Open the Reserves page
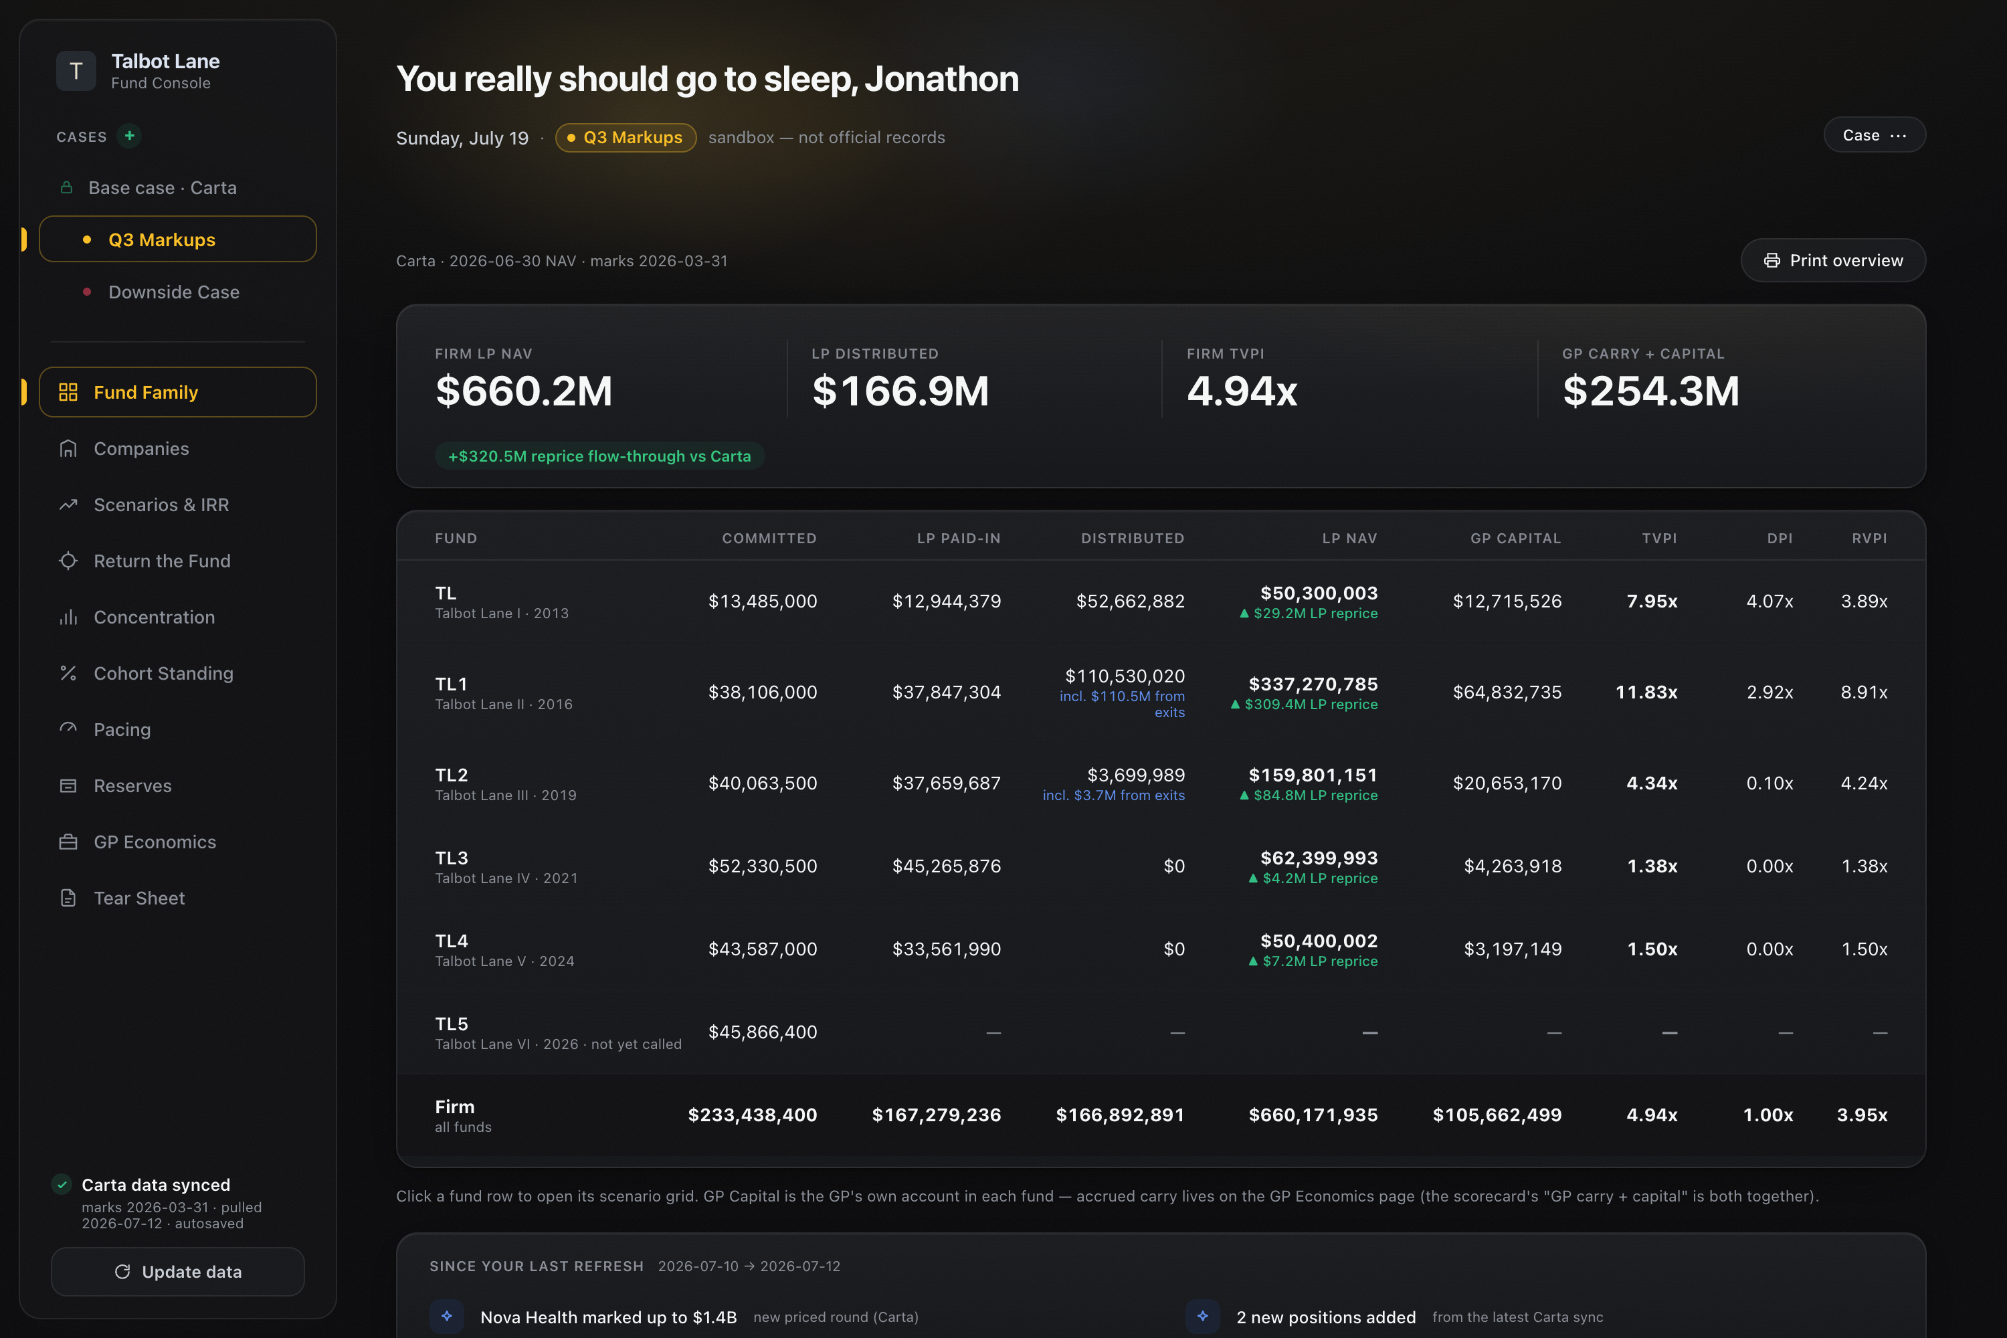This screenshot has width=2007, height=1338. coord(177,786)
